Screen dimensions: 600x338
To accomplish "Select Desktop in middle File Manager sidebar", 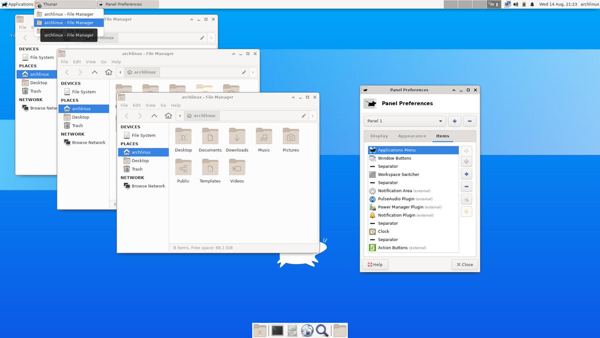I will (83, 117).
